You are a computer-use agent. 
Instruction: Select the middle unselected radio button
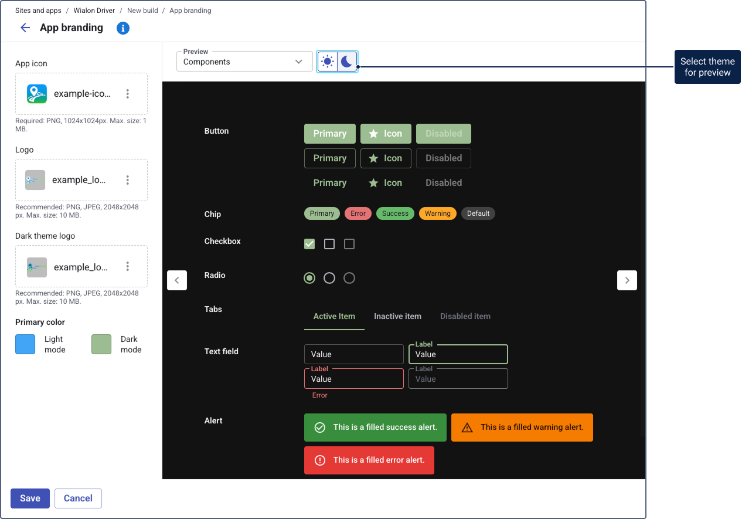(329, 278)
